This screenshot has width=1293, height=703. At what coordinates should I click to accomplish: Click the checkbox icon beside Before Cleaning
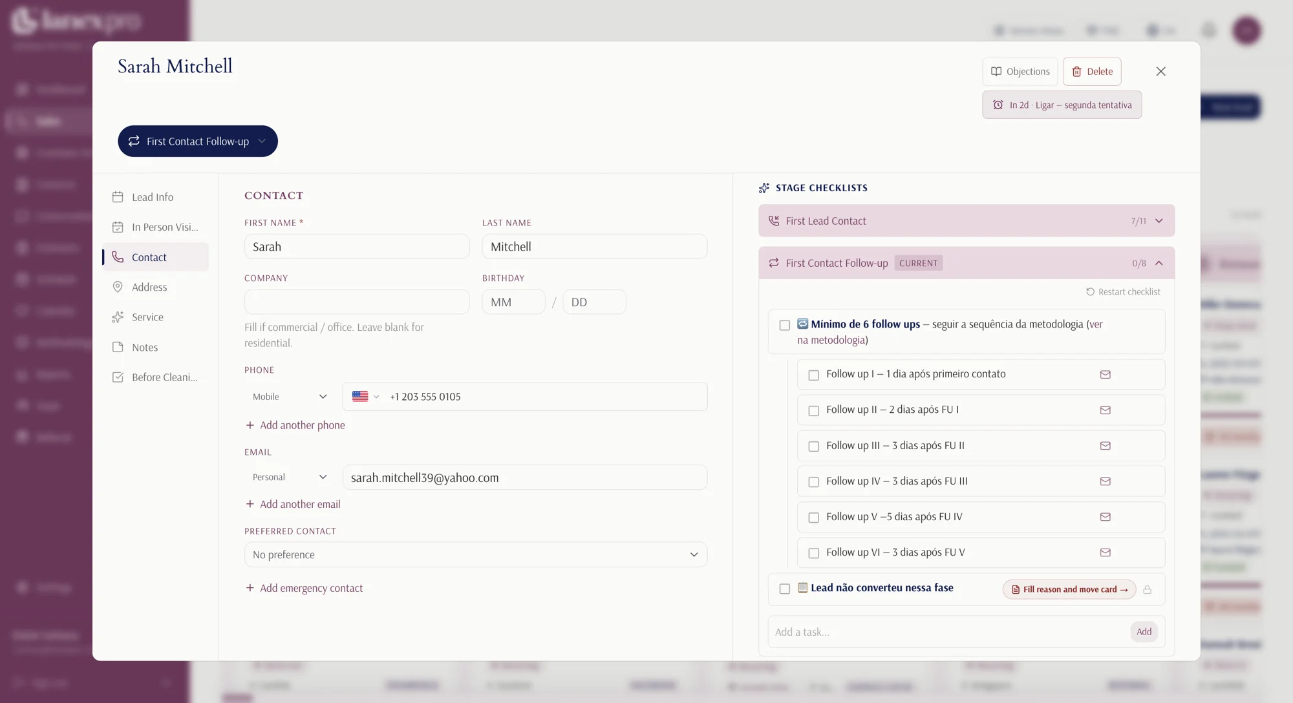(x=118, y=377)
